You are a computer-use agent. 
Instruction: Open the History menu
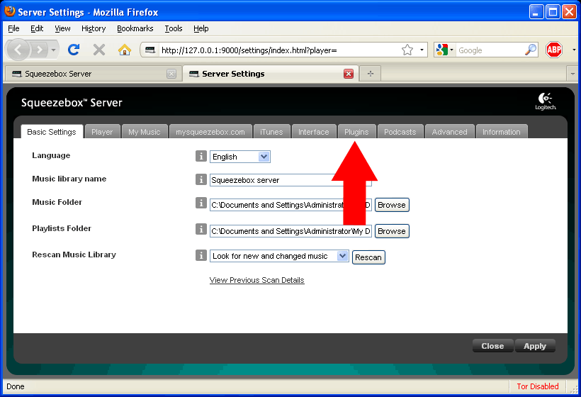[94, 28]
